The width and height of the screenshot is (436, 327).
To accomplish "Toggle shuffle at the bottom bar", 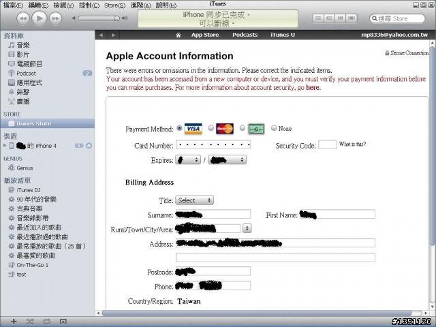I will pos(30,322).
